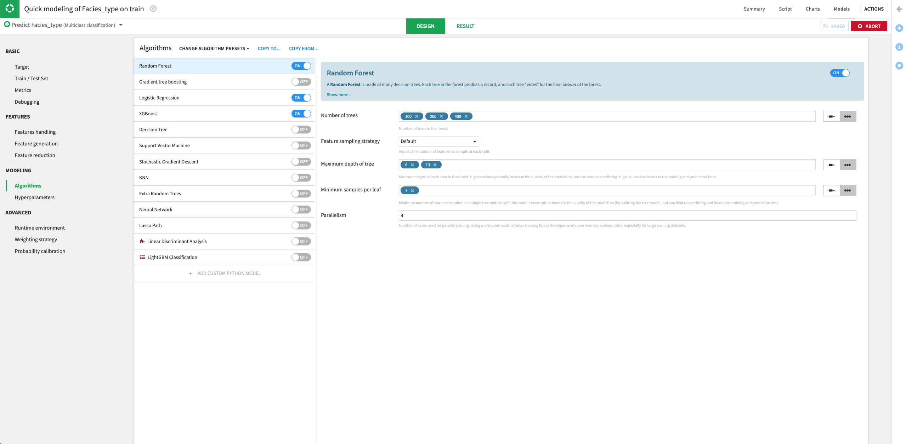Disable XGBoost algorithm toggle
Image resolution: width=906 pixels, height=444 pixels.
pyautogui.click(x=301, y=114)
